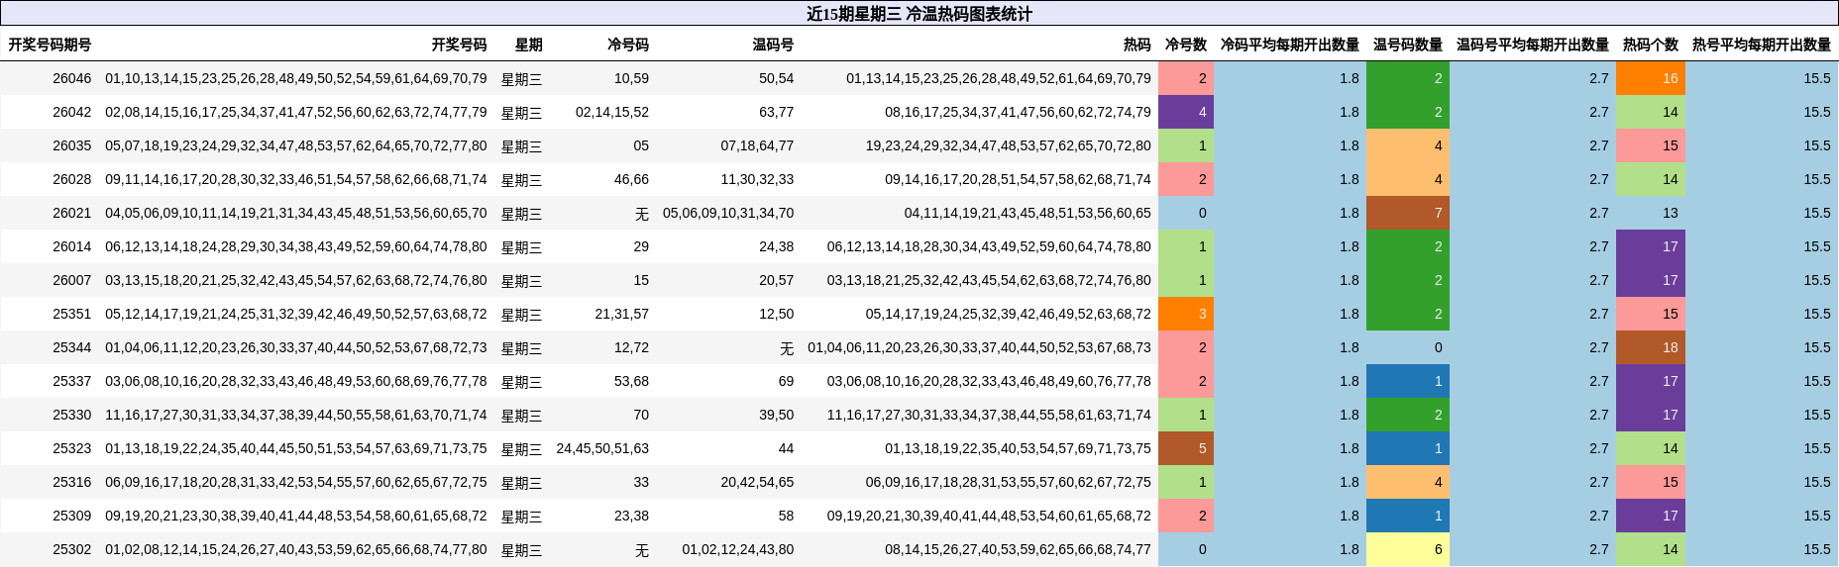Click the brown warm count cell 7
1839x567 pixels.
tap(1408, 213)
